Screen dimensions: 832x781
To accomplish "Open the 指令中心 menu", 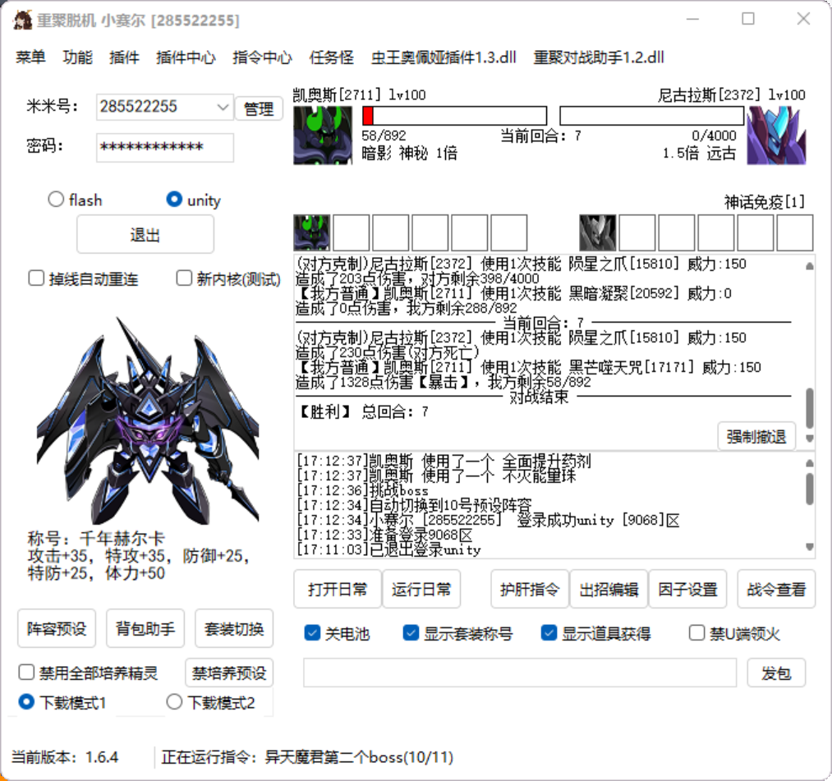I will tap(262, 57).
